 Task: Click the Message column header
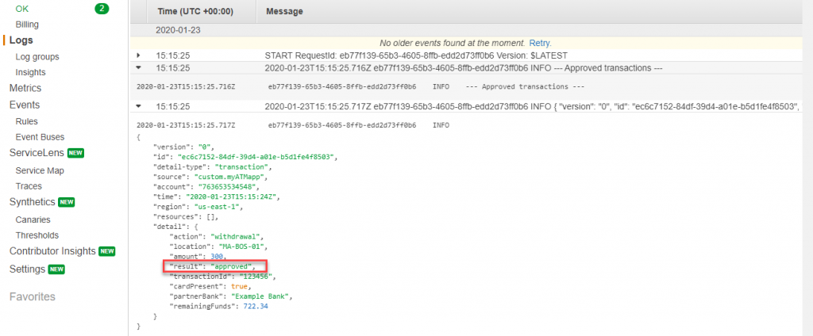coord(285,11)
